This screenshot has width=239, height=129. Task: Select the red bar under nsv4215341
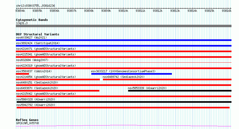(x=124, y=57)
